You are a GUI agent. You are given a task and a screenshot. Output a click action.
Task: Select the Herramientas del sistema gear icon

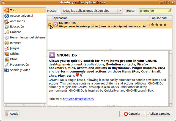[x=7, y=38]
